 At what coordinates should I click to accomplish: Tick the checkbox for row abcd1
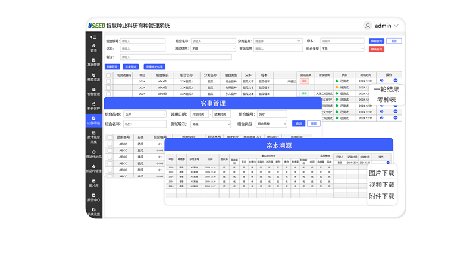[x=108, y=81]
